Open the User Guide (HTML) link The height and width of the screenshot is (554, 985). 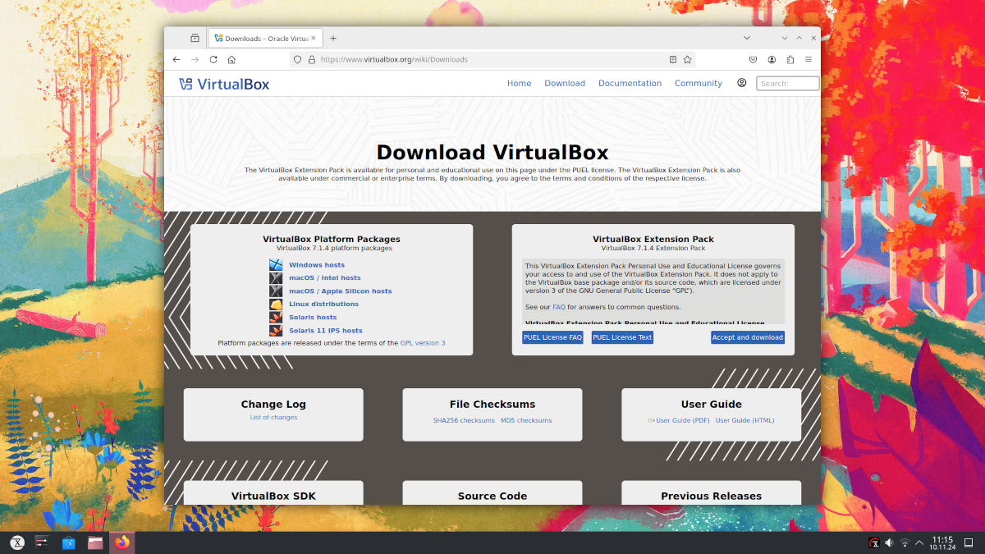pos(744,420)
